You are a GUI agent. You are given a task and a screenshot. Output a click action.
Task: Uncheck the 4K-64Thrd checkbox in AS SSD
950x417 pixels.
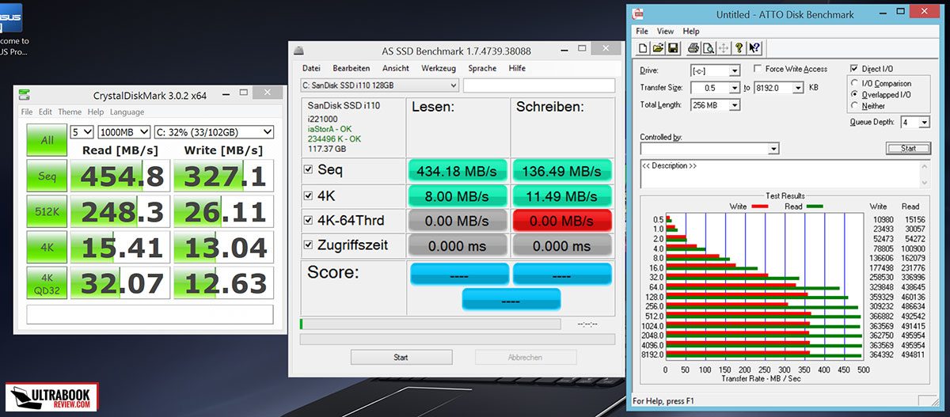[308, 220]
